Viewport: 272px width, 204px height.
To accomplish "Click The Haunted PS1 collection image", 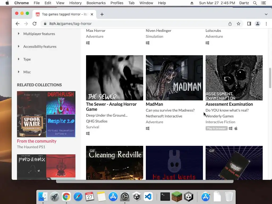I will coord(46,114).
